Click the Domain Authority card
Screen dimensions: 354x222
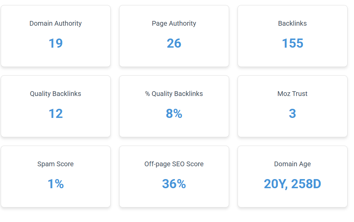pos(56,36)
